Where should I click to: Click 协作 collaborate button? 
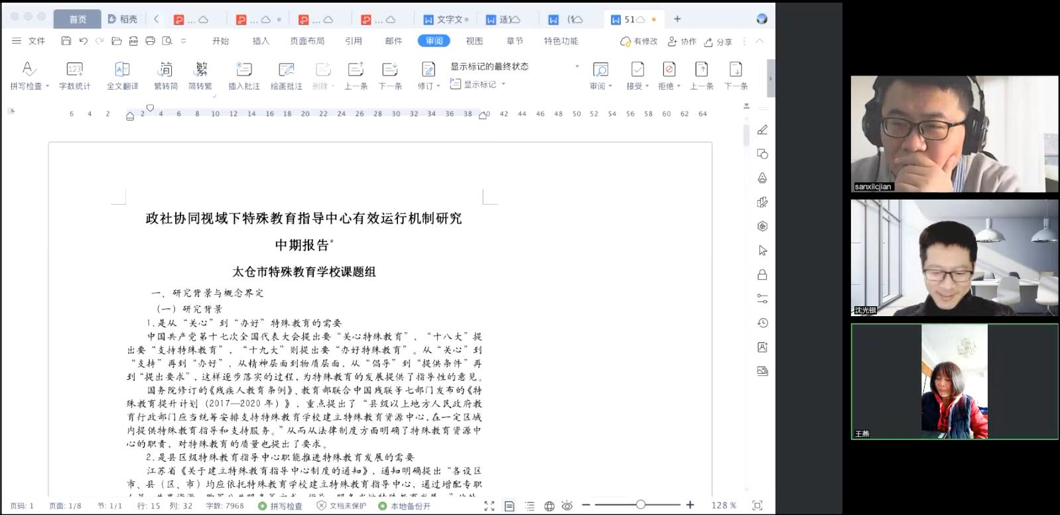[x=682, y=41]
